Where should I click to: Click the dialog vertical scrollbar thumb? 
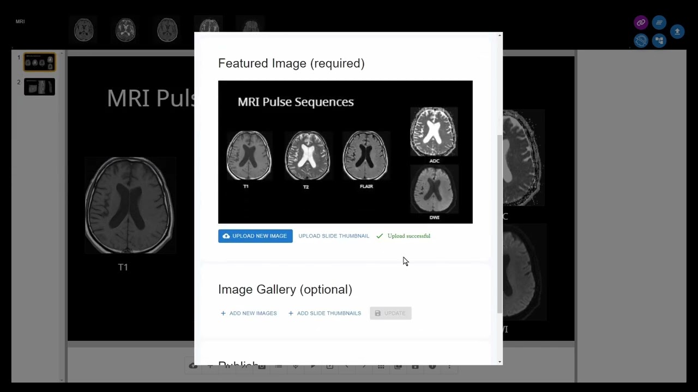click(x=500, y=223)
